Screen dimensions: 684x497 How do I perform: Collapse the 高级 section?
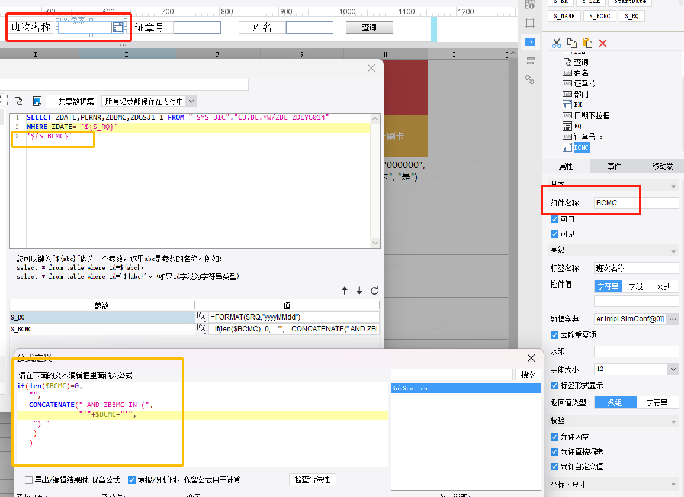[x=673, y=251]
